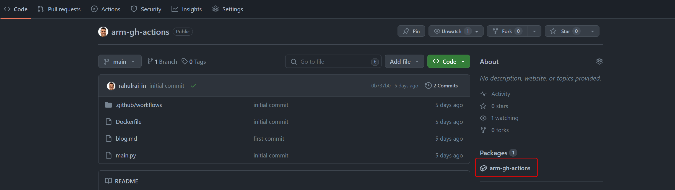Switch to the Pull requests tab

pyautogui.click(x=59, y=9)
